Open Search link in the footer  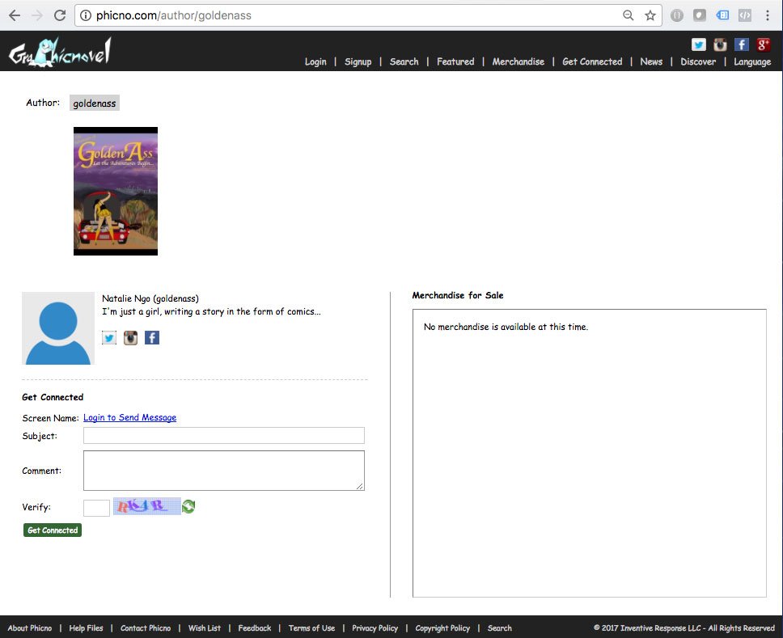(x=499, y=628)
